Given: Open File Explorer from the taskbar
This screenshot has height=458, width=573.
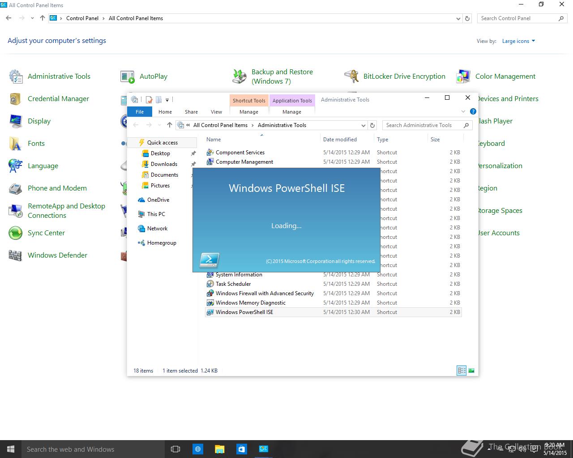Looking at the screenshot, I should pos(219,449).
